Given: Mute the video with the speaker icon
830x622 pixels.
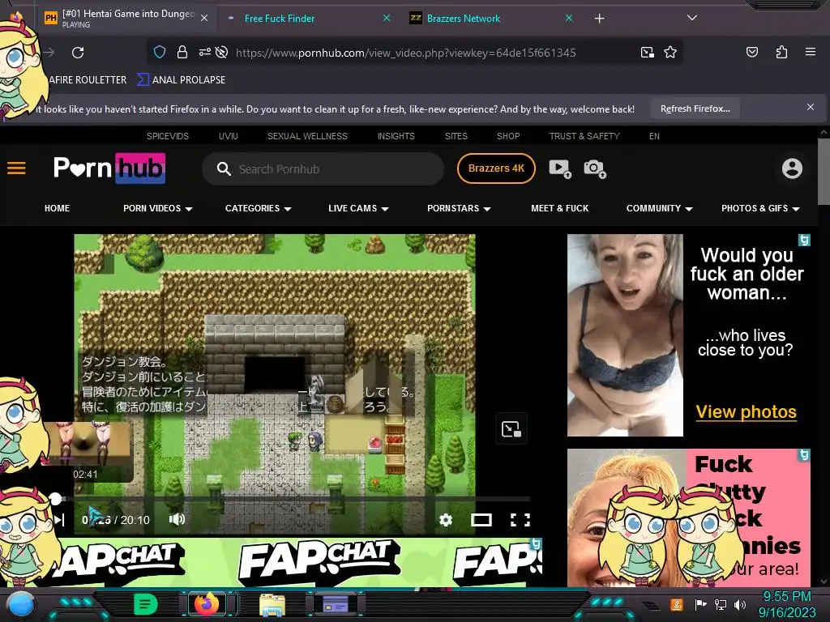Looking at the screenshot, I should coord(177,519).
